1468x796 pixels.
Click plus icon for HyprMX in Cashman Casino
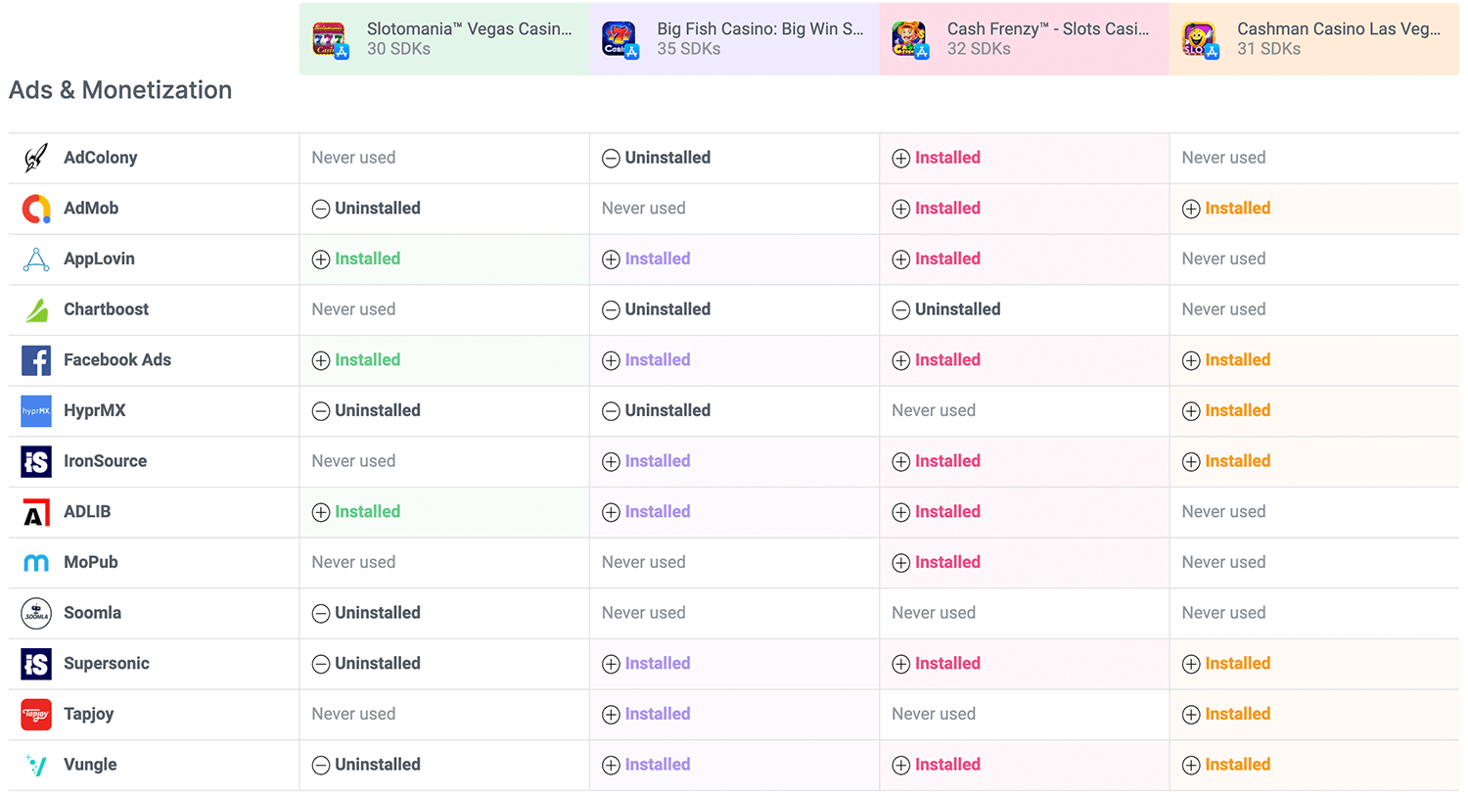[1191, 411]
